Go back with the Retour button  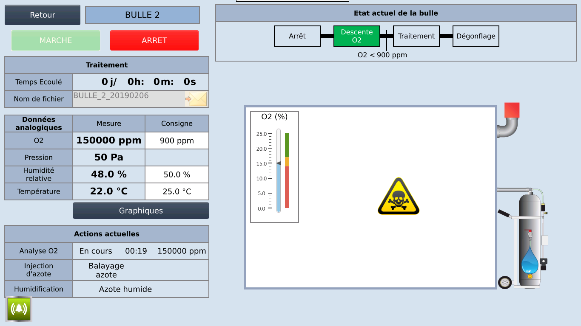43,15
